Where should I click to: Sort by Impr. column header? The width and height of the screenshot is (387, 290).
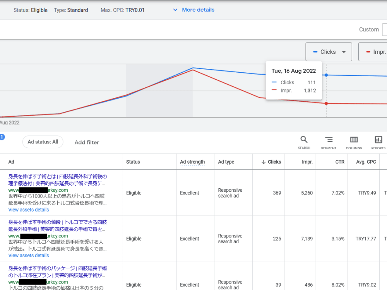(307, 162)
